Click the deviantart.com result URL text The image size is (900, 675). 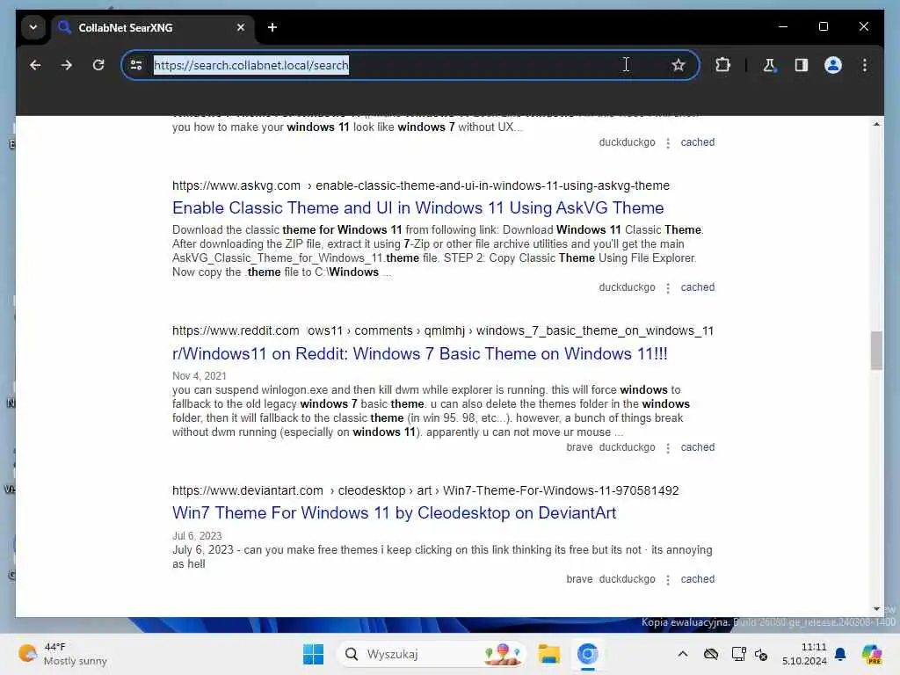425,490
